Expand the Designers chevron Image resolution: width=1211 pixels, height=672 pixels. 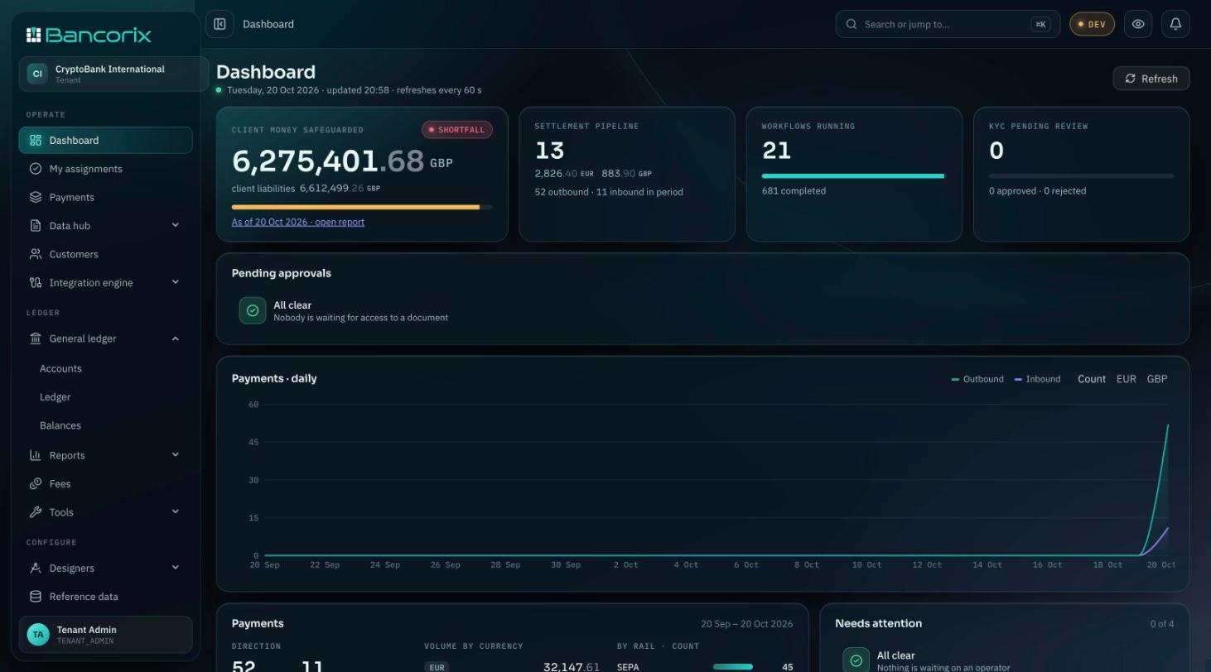click(x=176, y=567)
